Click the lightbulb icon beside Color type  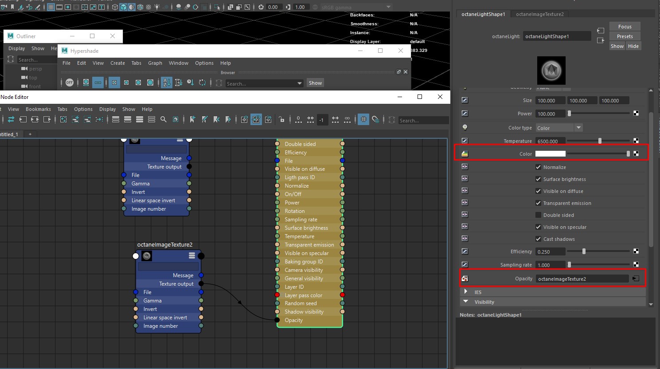[465, 127]
